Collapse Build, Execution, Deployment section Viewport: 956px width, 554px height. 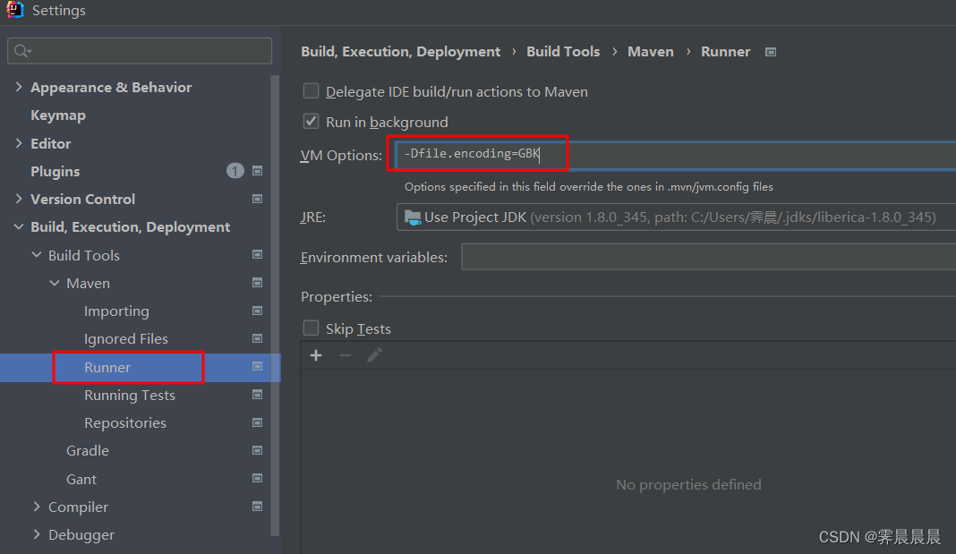(x=19, y=226)
